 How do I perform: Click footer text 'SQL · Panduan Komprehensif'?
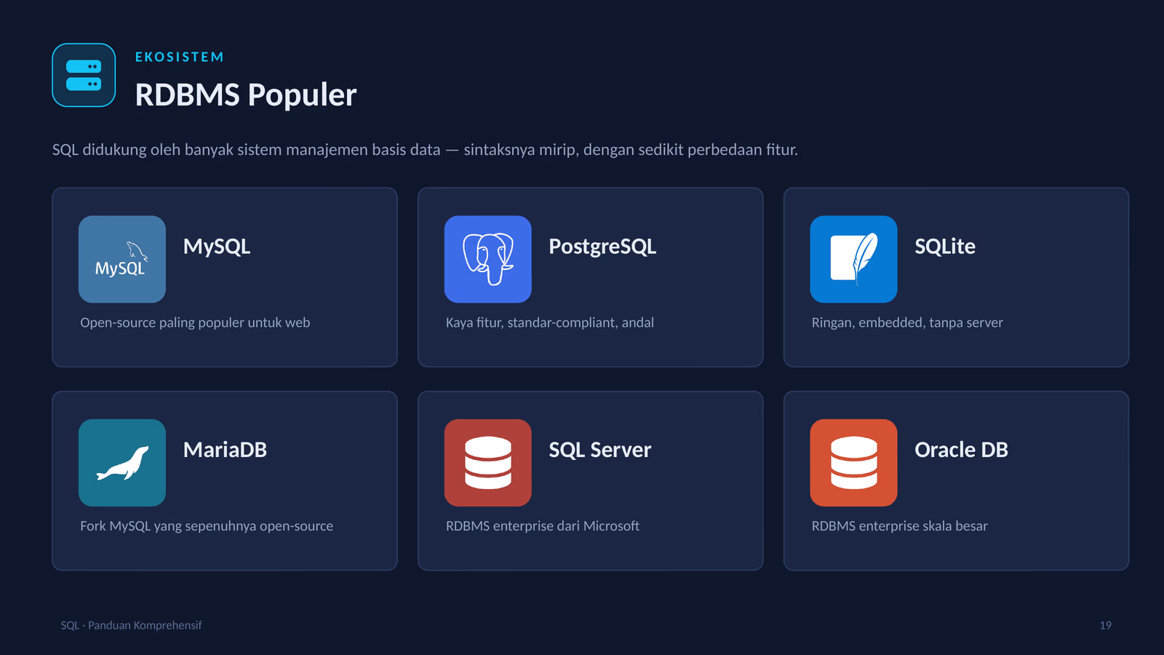(131, 625)
